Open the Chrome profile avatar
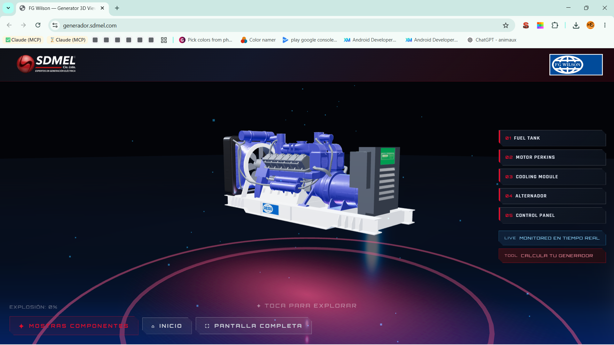Image resolution: width=614 pixels, height=345 pixels. pos(590,25)
